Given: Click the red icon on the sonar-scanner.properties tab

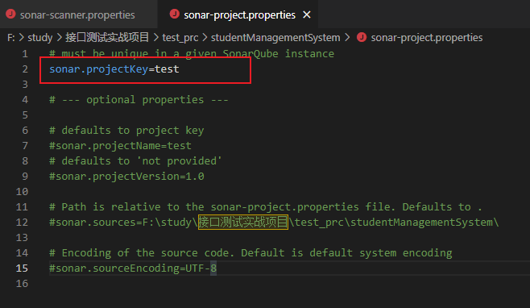Looking at the screenshot, I should 10,14.
